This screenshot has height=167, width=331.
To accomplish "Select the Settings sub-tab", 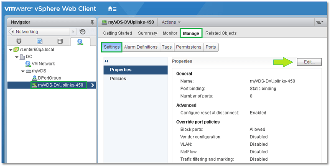I will coord(112,47).
